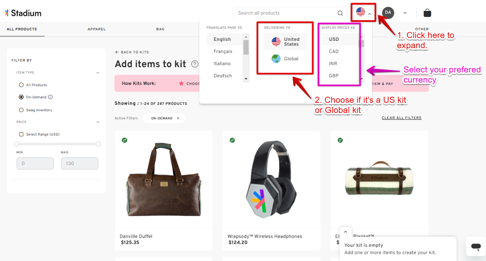Open the US flag region selector

point(364,13)
